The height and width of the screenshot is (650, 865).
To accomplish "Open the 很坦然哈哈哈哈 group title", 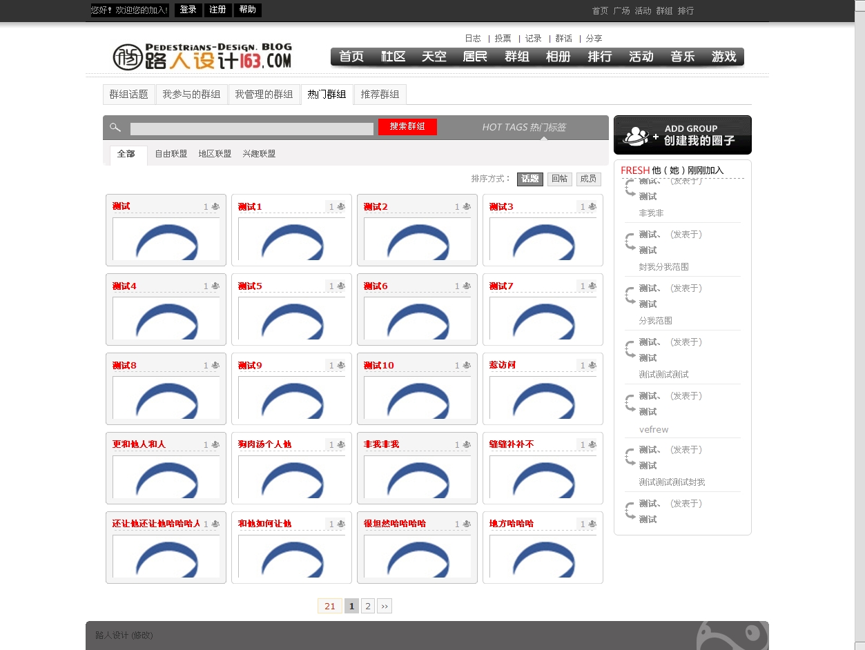I will click(x=395, y=524).
